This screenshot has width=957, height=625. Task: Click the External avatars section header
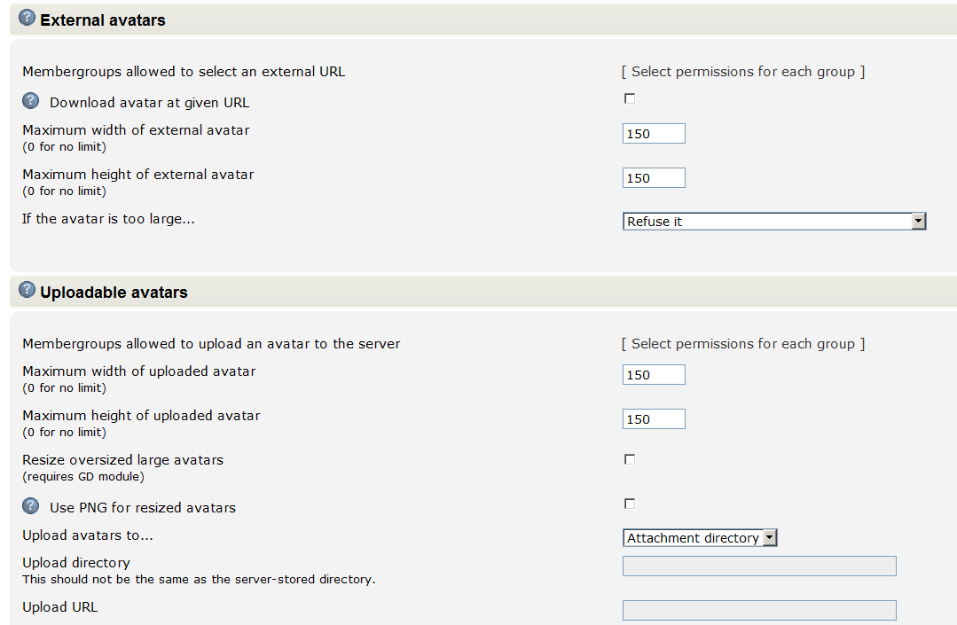(103, 20)
